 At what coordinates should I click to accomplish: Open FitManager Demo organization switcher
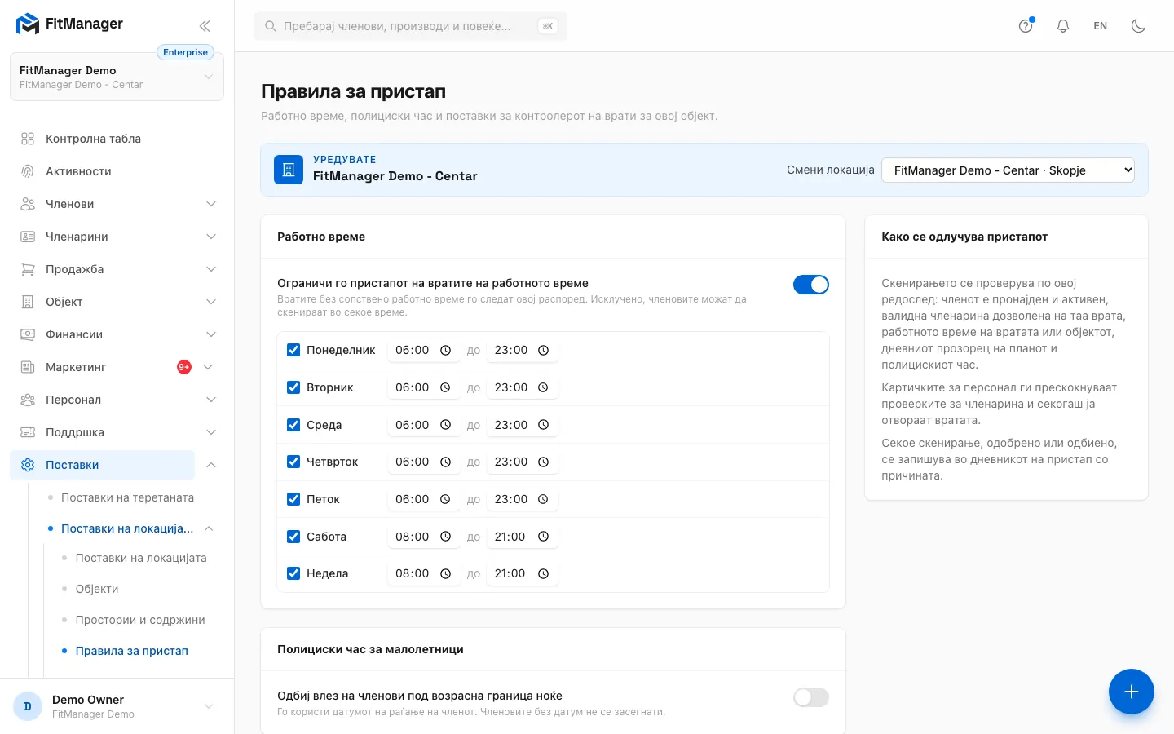(x=117, y=77)
